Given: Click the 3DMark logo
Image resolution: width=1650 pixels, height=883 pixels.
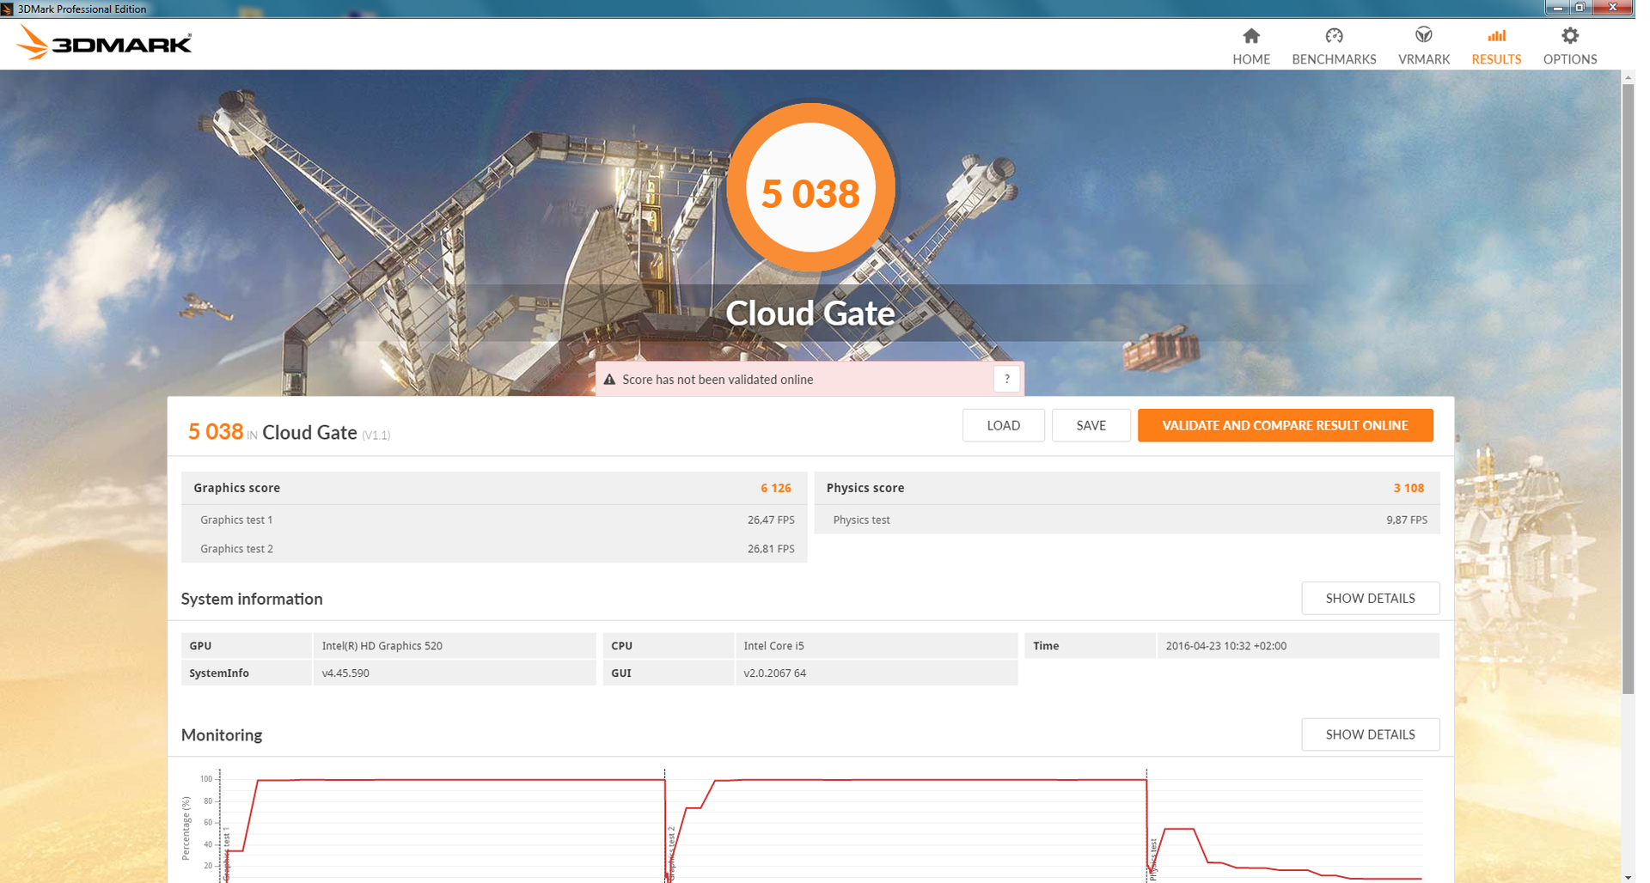Looking at the screenshot, I should pyautogui.click(x=104, y=43).
